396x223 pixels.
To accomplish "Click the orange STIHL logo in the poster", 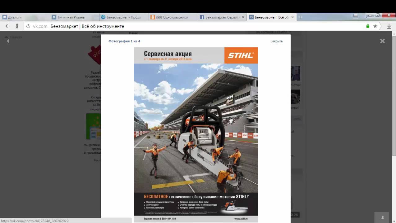I will point(241,55).
